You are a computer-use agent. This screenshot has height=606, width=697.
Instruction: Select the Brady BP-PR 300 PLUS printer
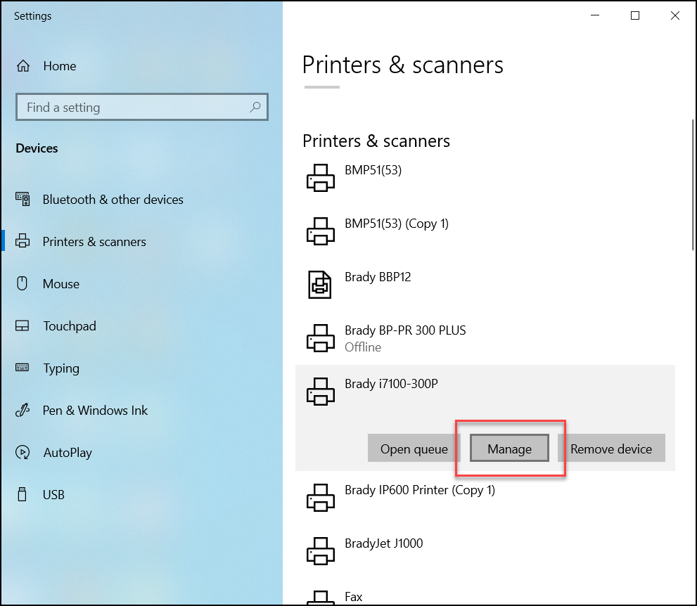pos(485,338)
